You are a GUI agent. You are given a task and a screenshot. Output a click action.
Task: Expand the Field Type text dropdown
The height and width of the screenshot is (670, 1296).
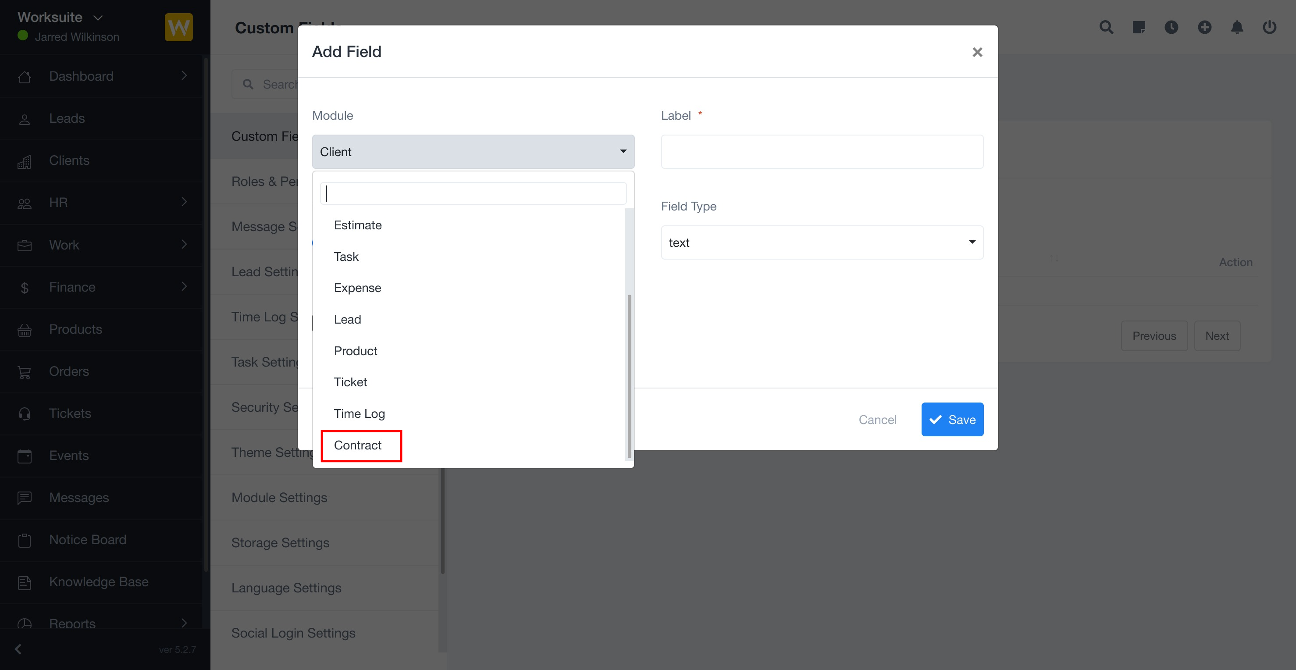coord(822,242)
